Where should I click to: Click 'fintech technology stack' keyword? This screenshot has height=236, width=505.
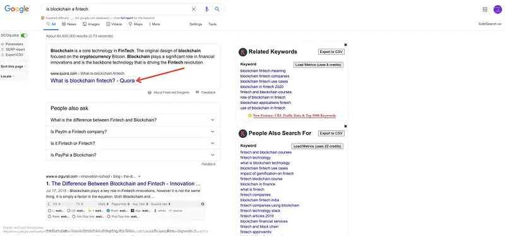point(260,211)
